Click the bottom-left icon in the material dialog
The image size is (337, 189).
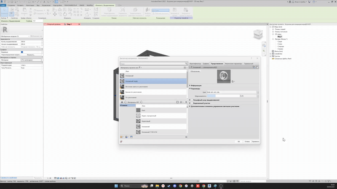tap(121, 142)
